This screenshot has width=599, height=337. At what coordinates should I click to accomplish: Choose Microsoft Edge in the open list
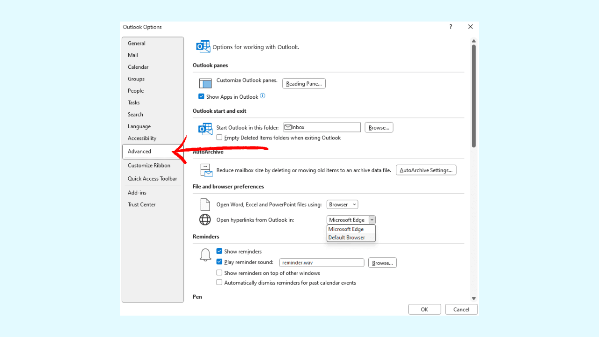(346, 229)
